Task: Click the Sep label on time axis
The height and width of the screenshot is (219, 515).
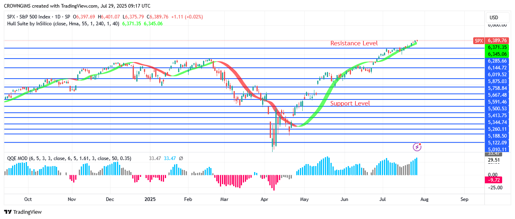Action: 464,199
